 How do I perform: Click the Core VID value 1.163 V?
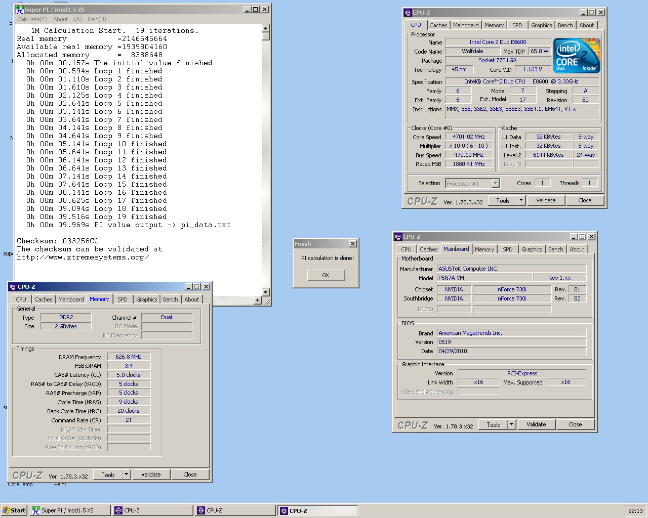point(533,69)
